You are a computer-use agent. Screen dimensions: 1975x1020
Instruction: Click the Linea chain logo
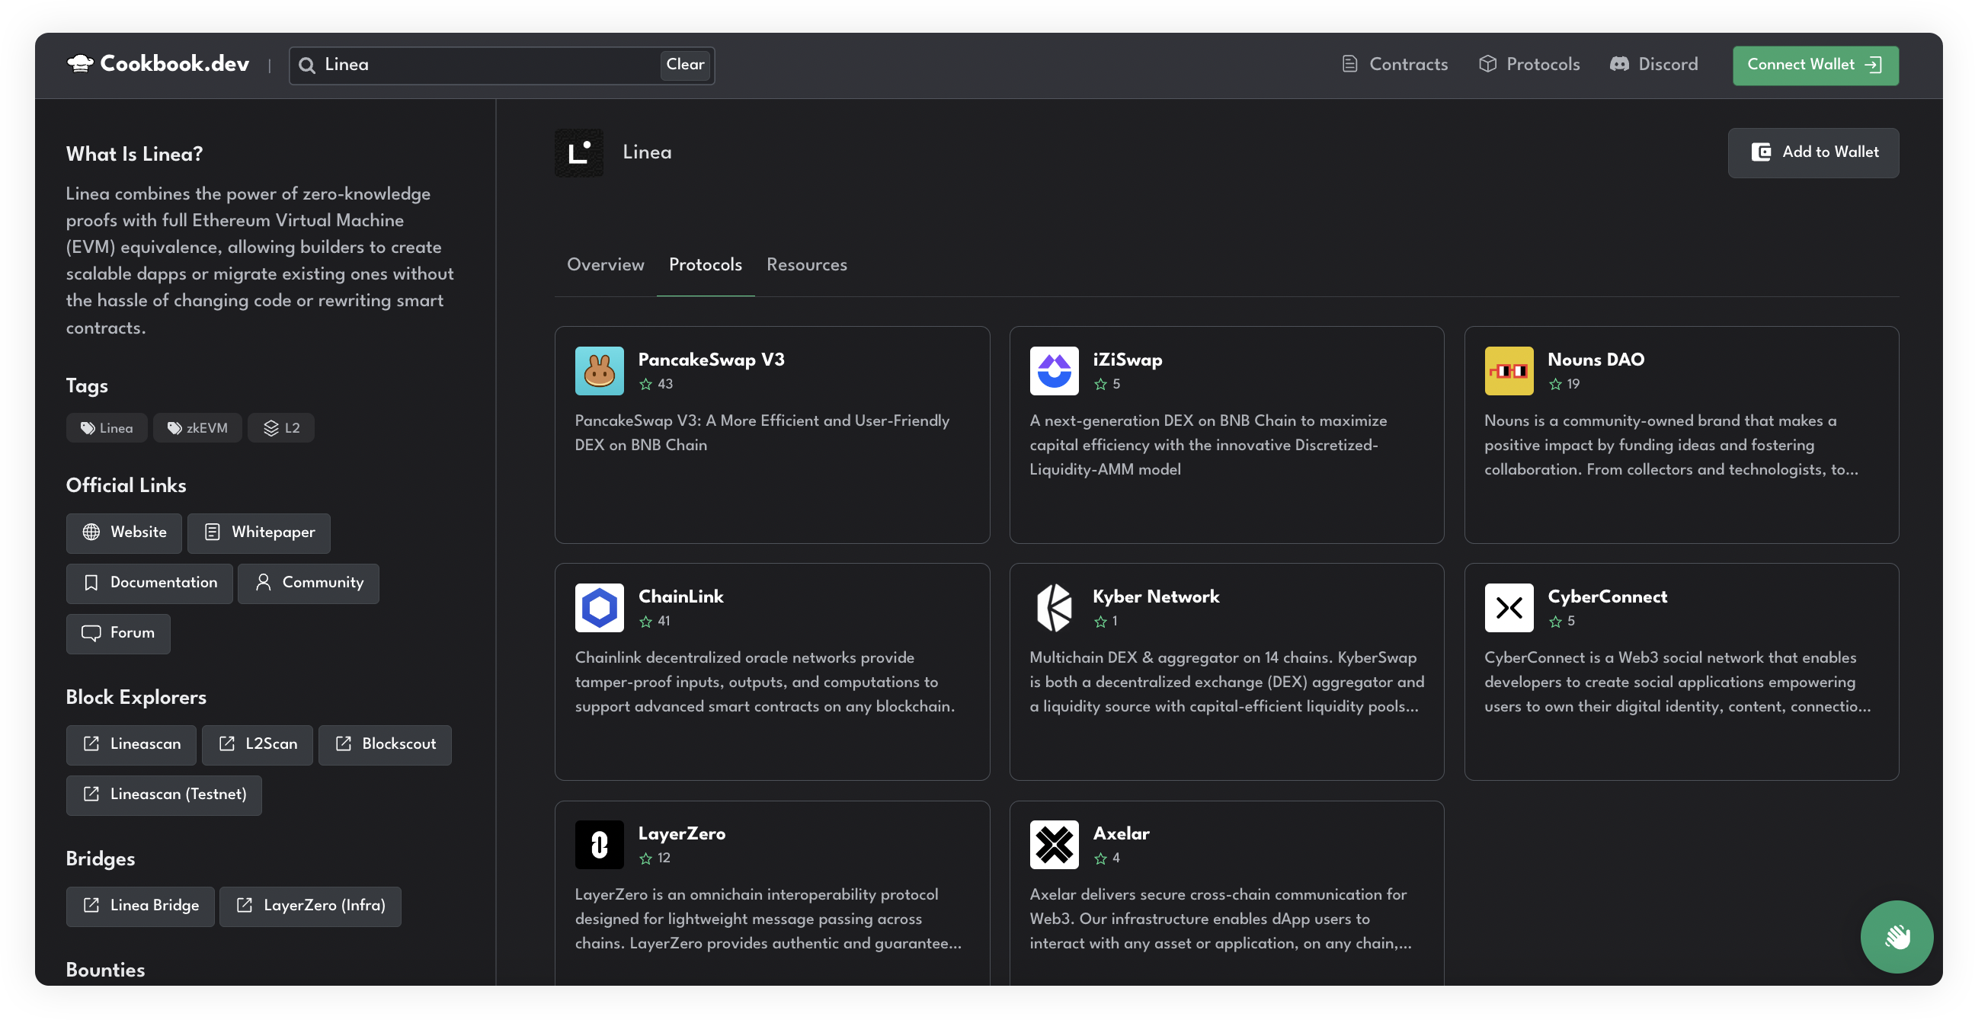point(579,152)
